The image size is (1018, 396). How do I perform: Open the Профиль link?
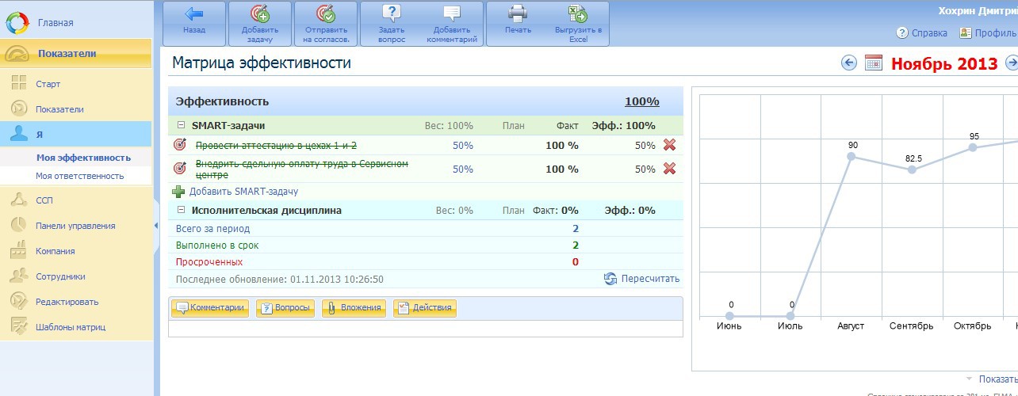tap(988, 33)
